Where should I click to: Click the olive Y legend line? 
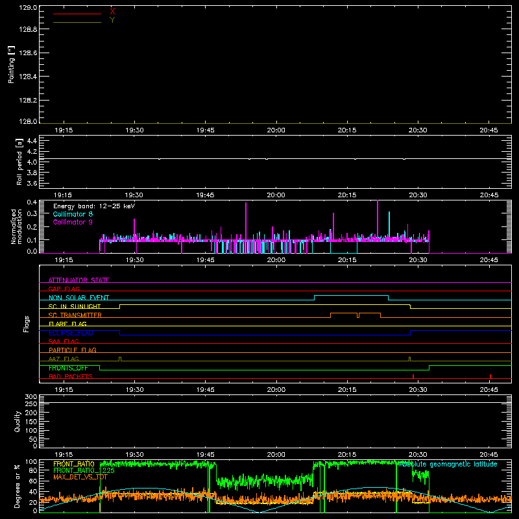tap(77, 22)
